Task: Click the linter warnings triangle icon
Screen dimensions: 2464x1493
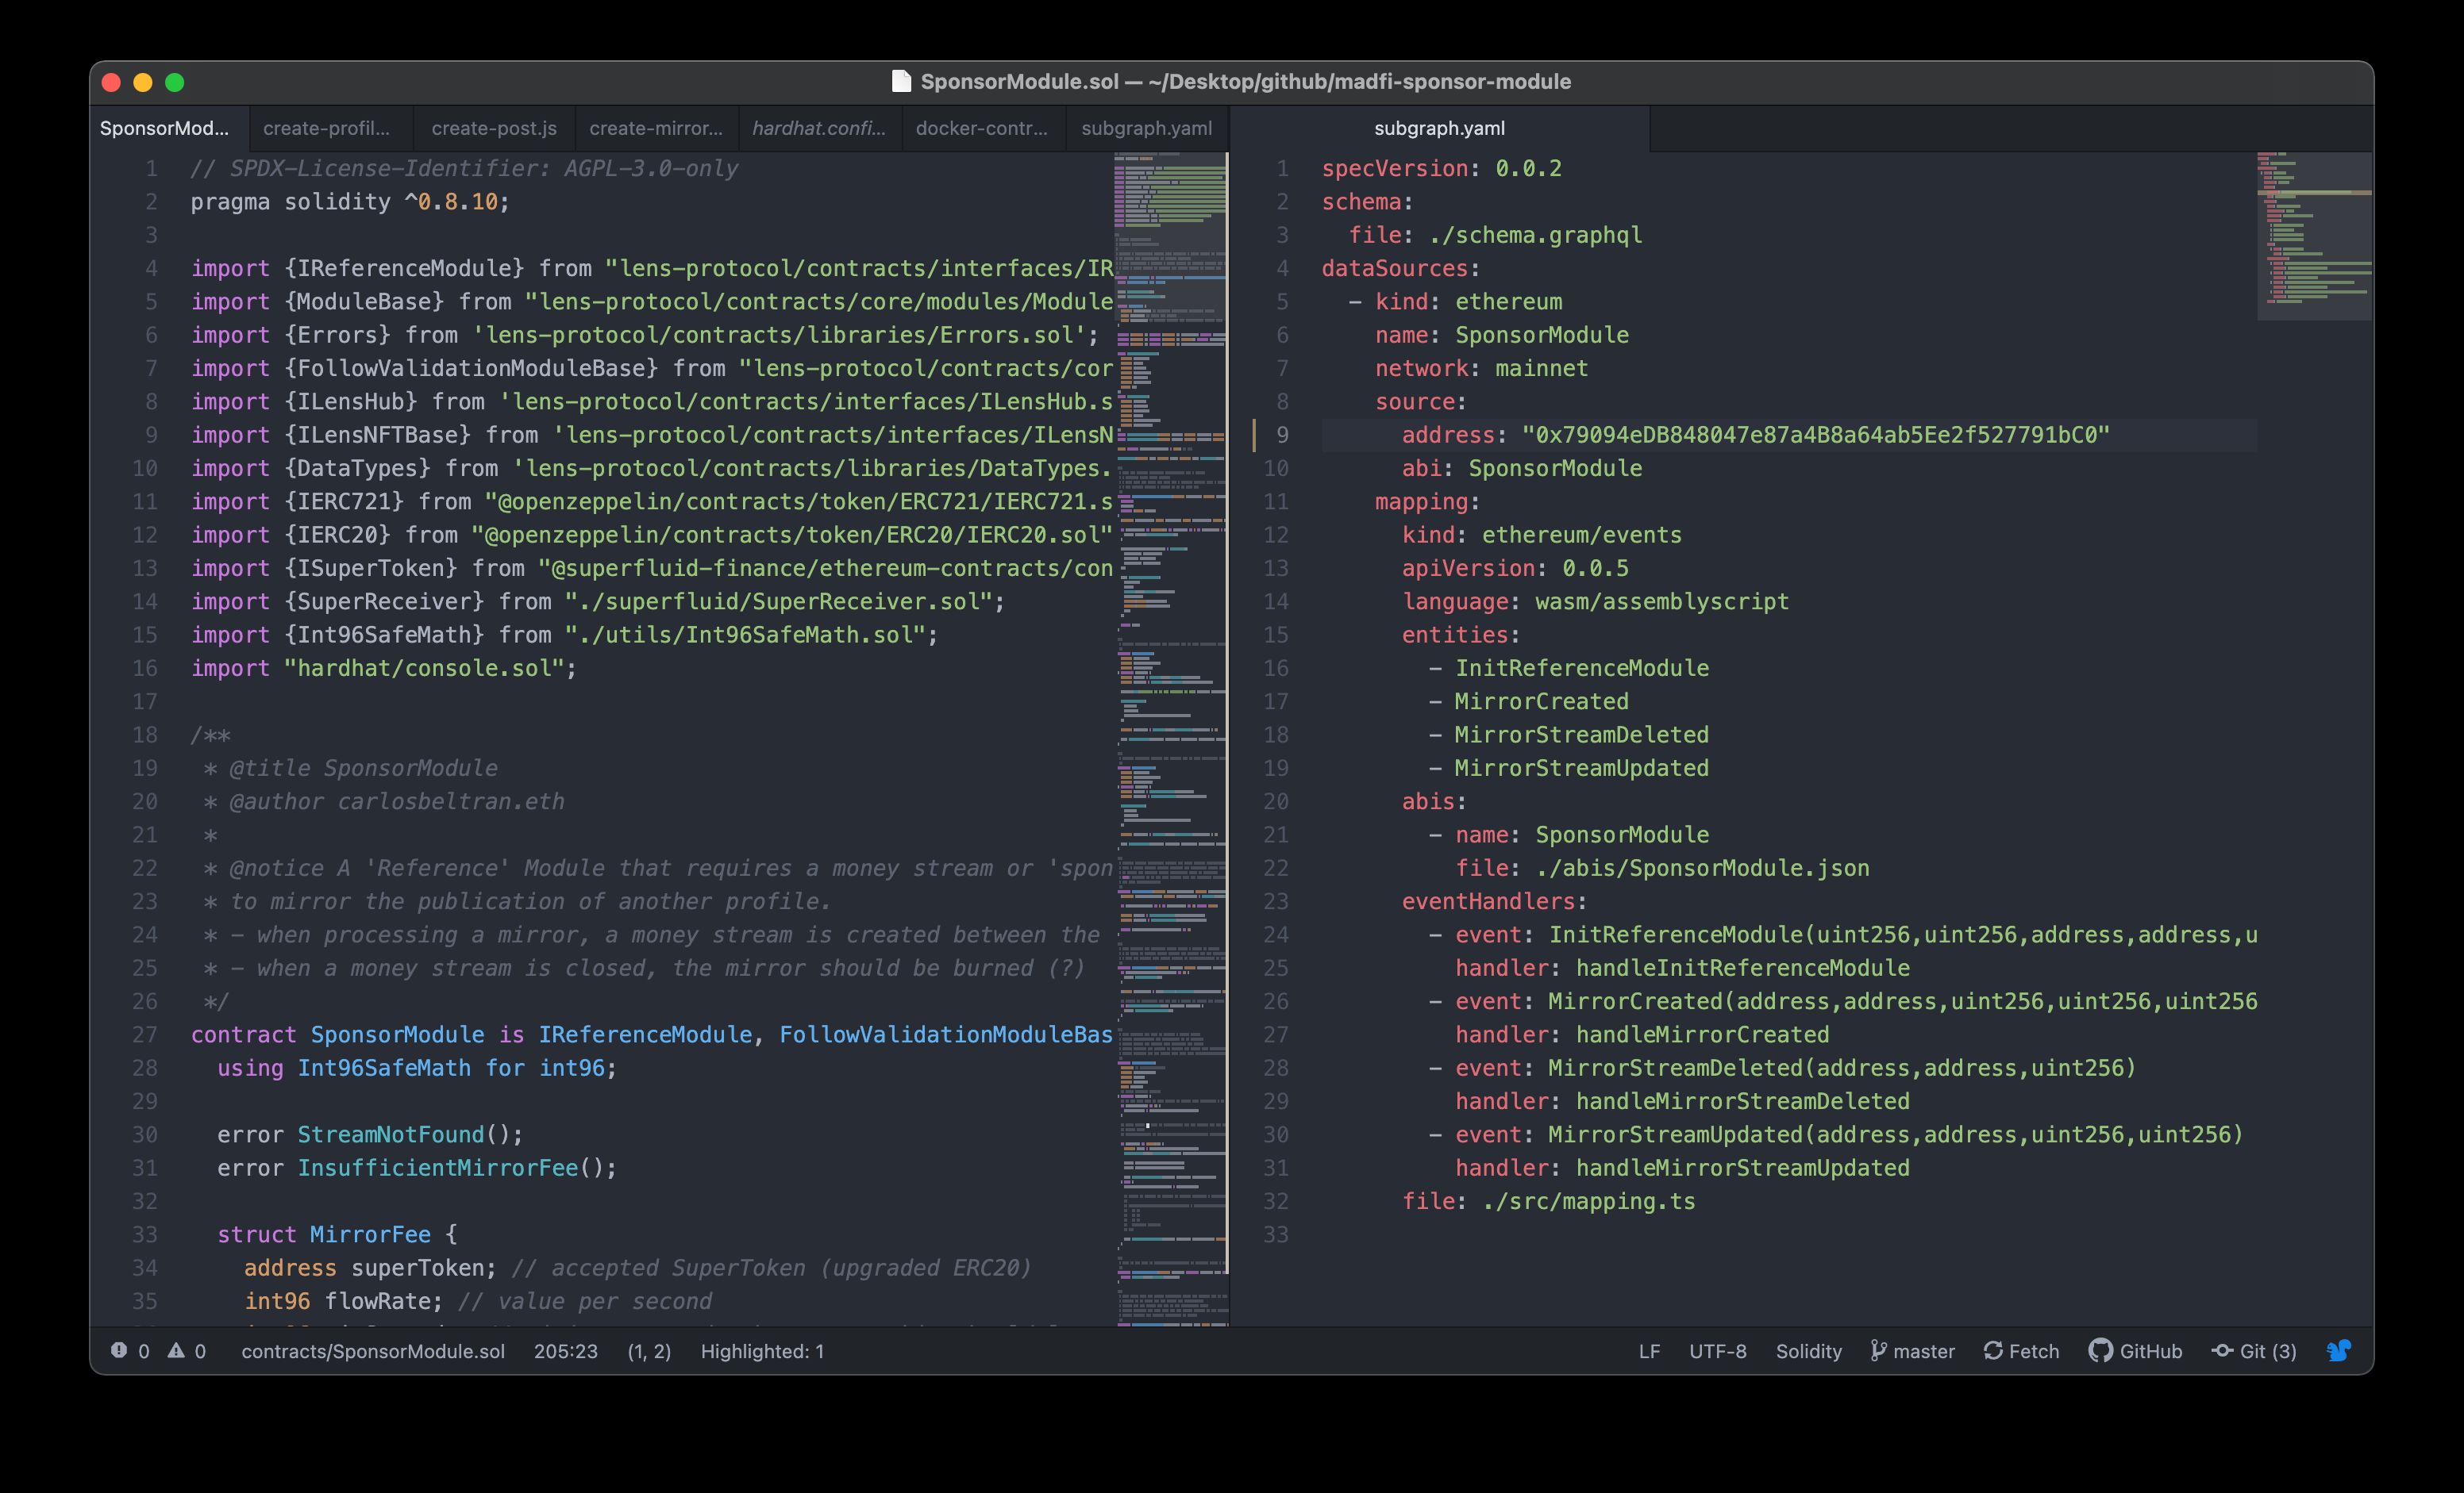Action: (176, 1350)
